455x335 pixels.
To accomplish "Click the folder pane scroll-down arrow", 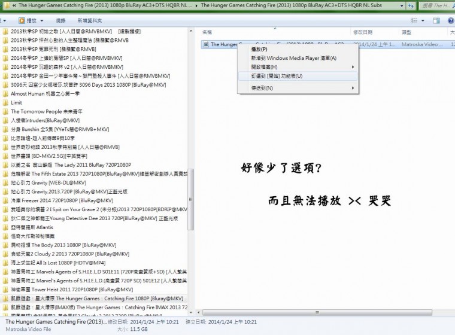I will [190, 313].
